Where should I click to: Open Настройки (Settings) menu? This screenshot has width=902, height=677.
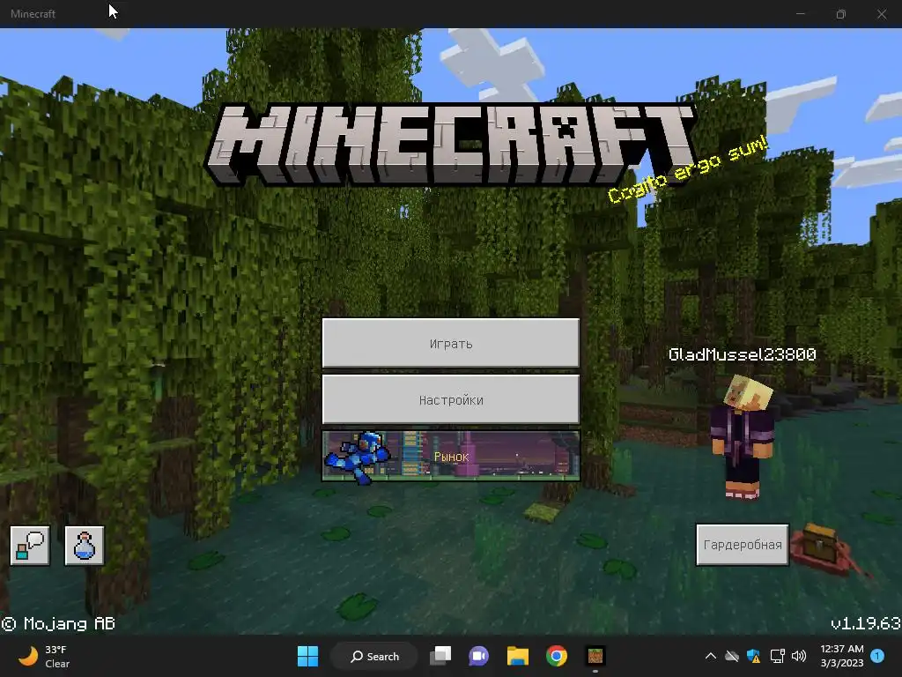450,399
